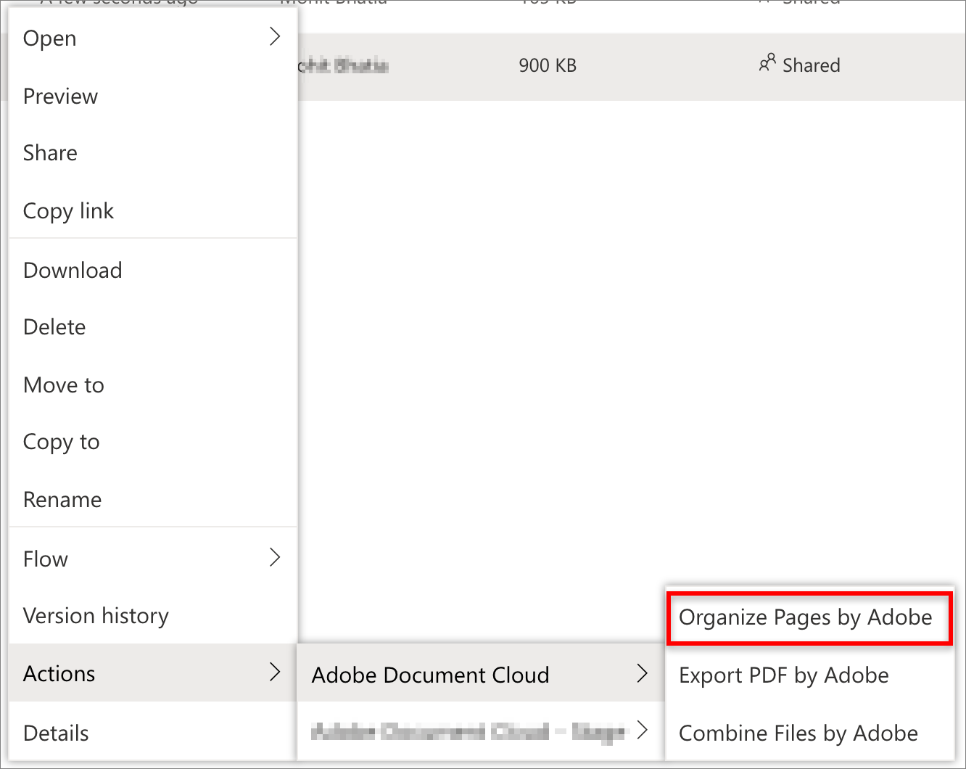
Task: Select Move to
Action: (63, 384)
